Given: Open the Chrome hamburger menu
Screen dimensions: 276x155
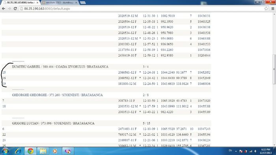Looking at the screenshot, I should click(273, 8).
